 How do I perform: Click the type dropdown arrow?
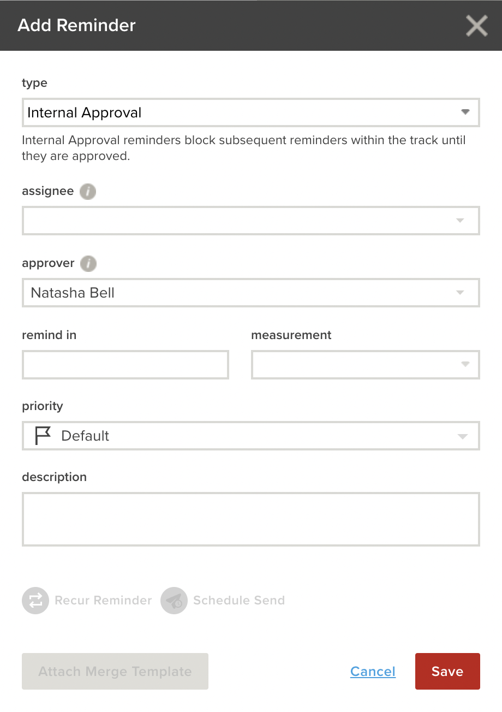tap(465, 112)
